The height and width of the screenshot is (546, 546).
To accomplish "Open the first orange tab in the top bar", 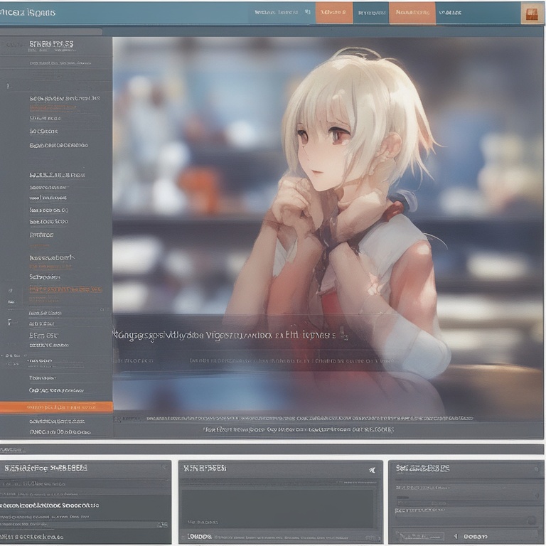I will (x=334, y=13).
